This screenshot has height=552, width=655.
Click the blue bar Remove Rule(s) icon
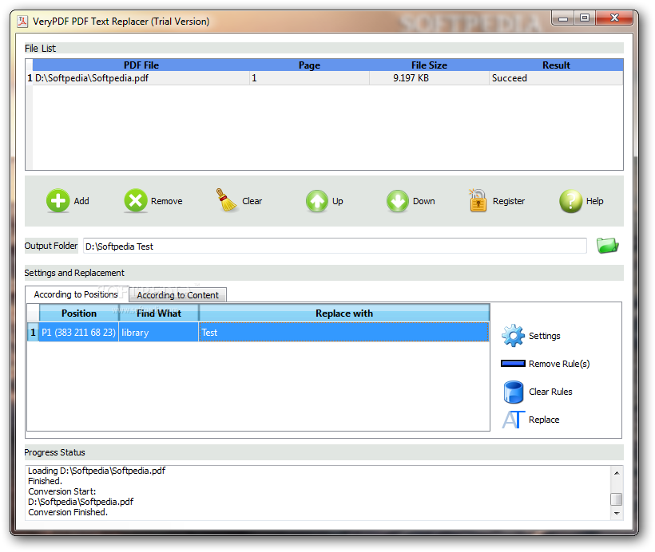point(513,364)
